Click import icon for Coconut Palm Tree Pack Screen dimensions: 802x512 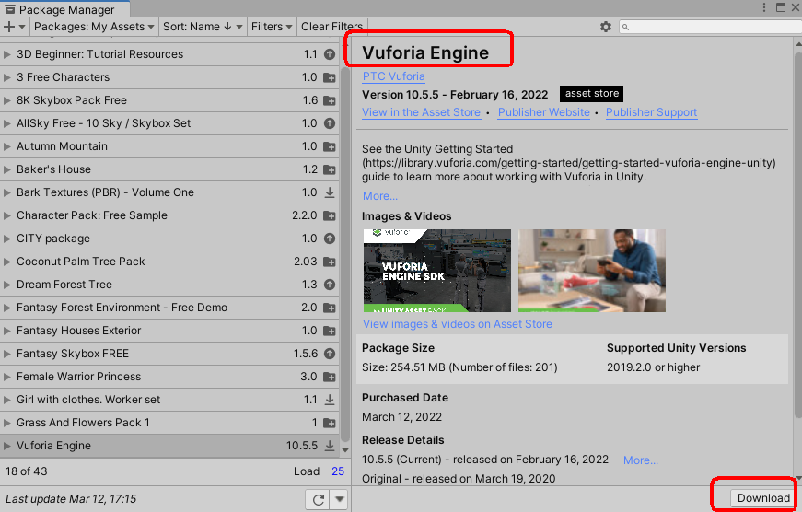[x=330, y=262]
